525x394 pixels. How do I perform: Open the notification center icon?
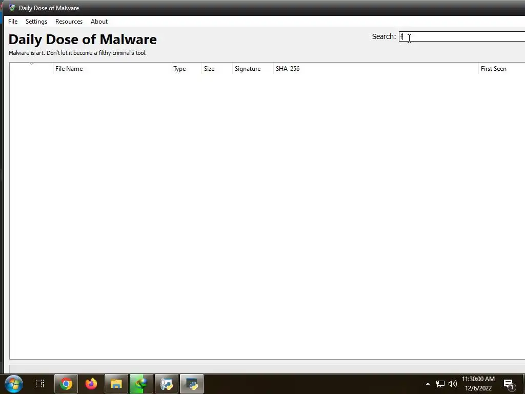click(x=509, y=384)
